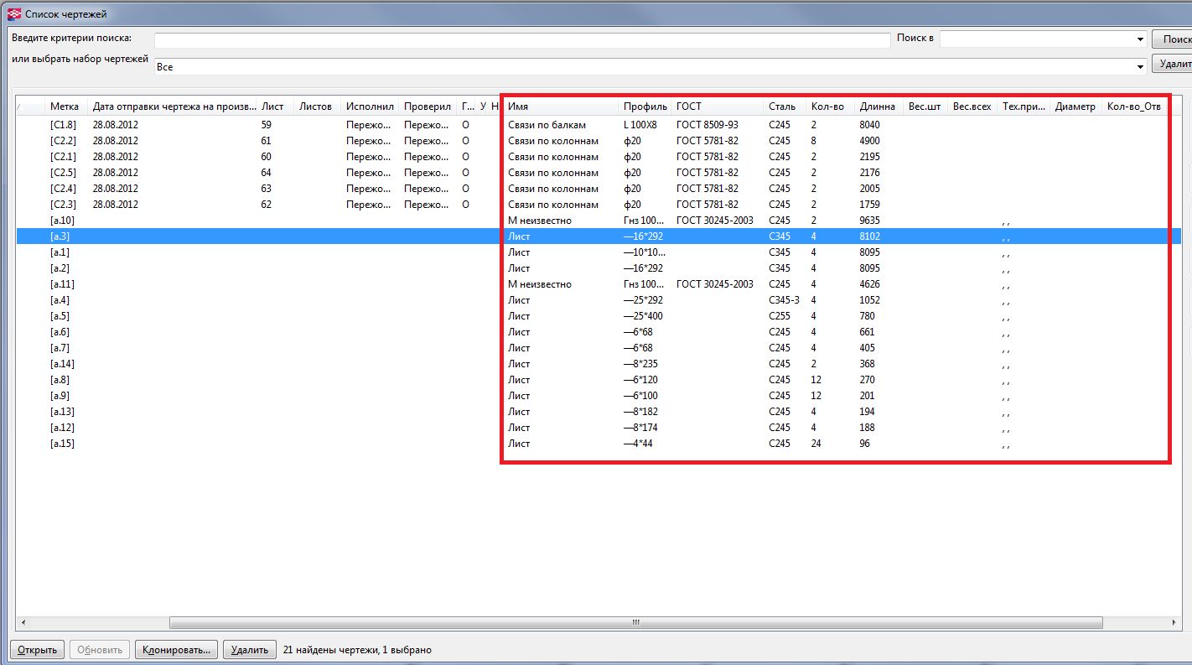Click the 'Вес.всех' column header
This screenshot has width=1192, height=665.
(x=972, y=107)
